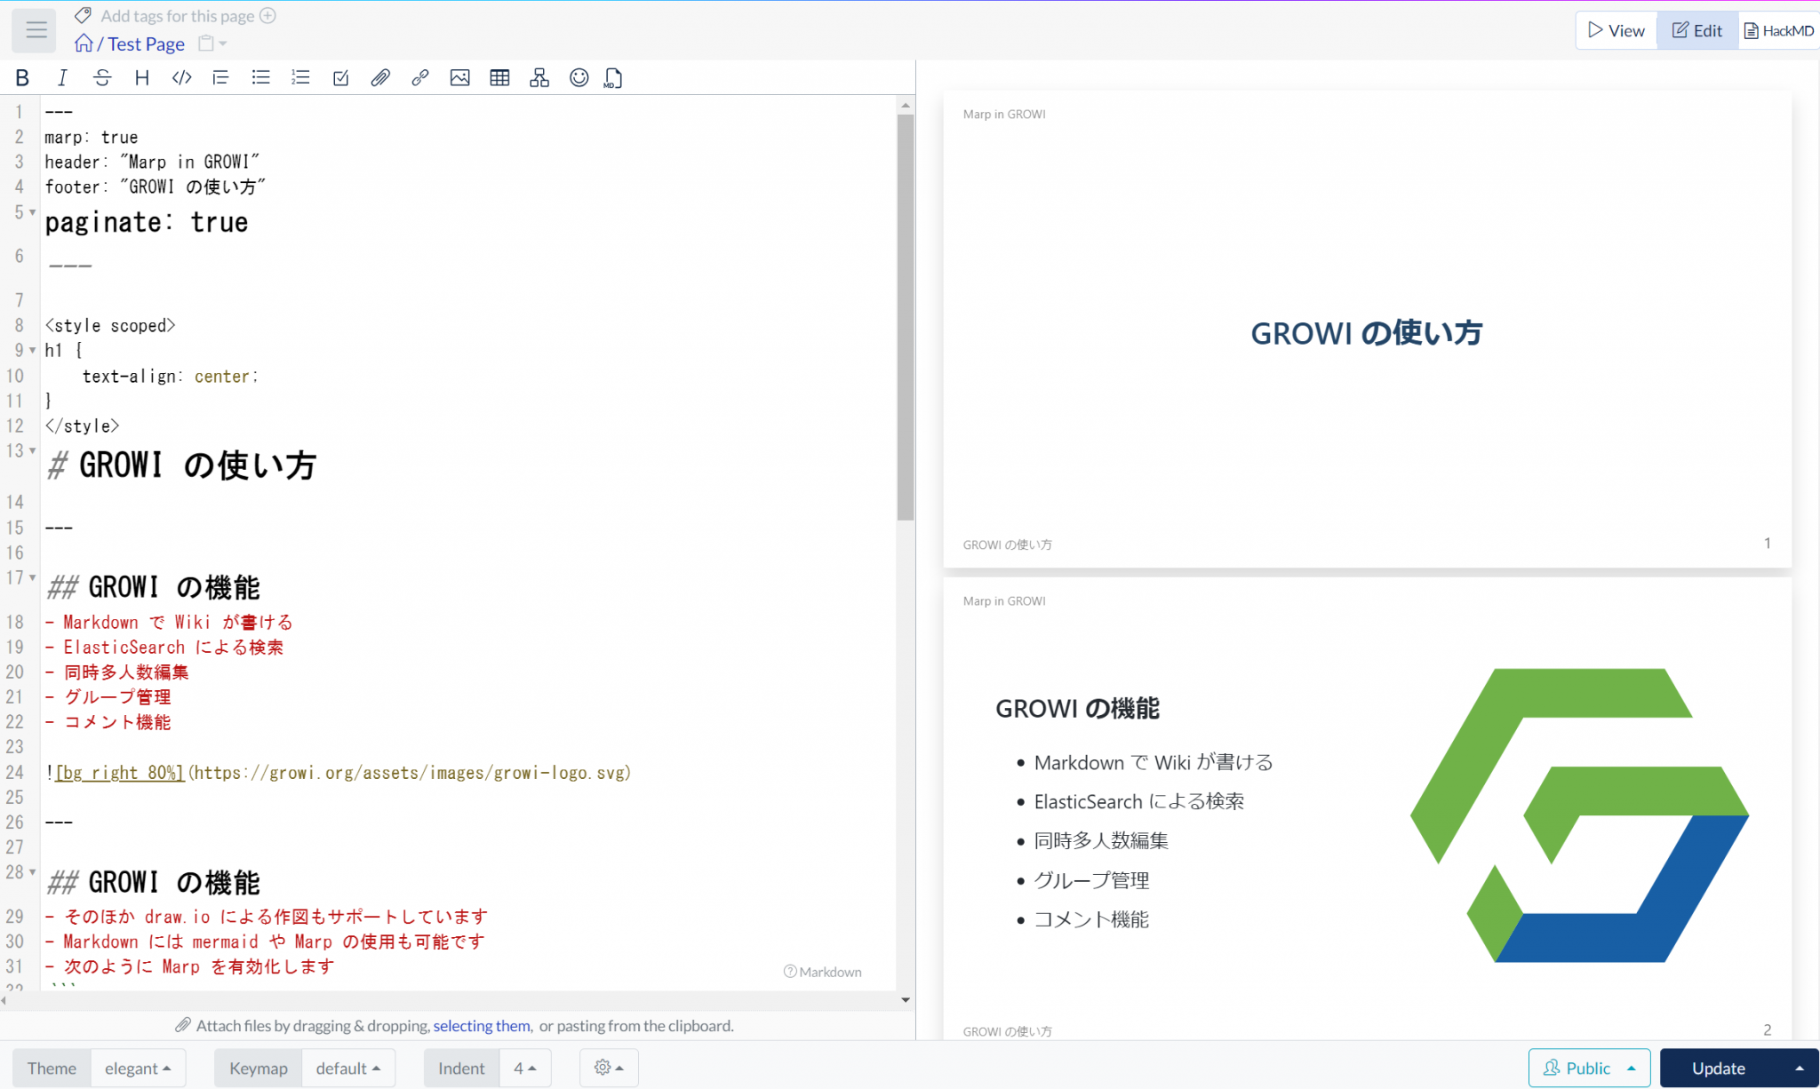Attach a file using the paperclip icon
This screenshot has height=1089, width=1820.
380,77
